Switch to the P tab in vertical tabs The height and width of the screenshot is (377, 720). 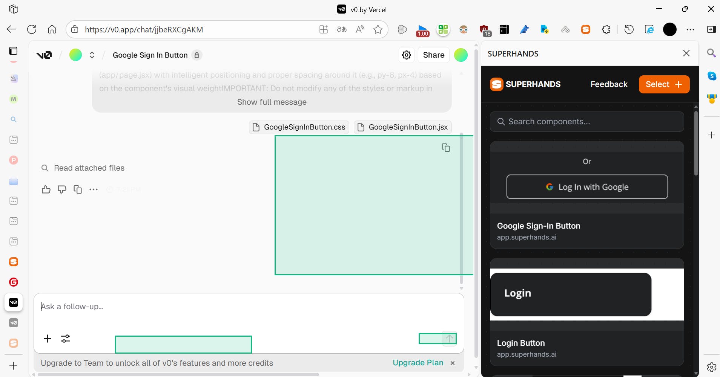click(14, 160)
